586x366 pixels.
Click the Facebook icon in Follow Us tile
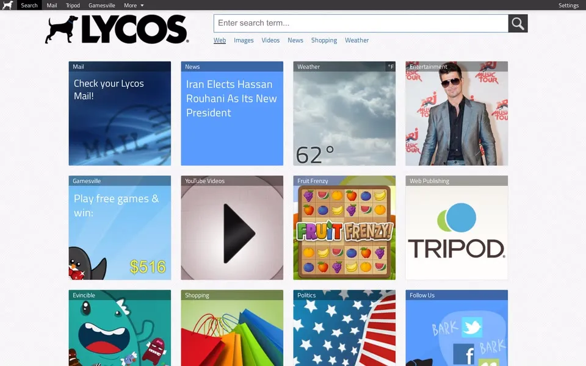pyautogui.click(x=463, y=354)
